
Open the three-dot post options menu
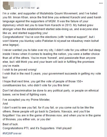pyautogui.click(x=101, y=3)
